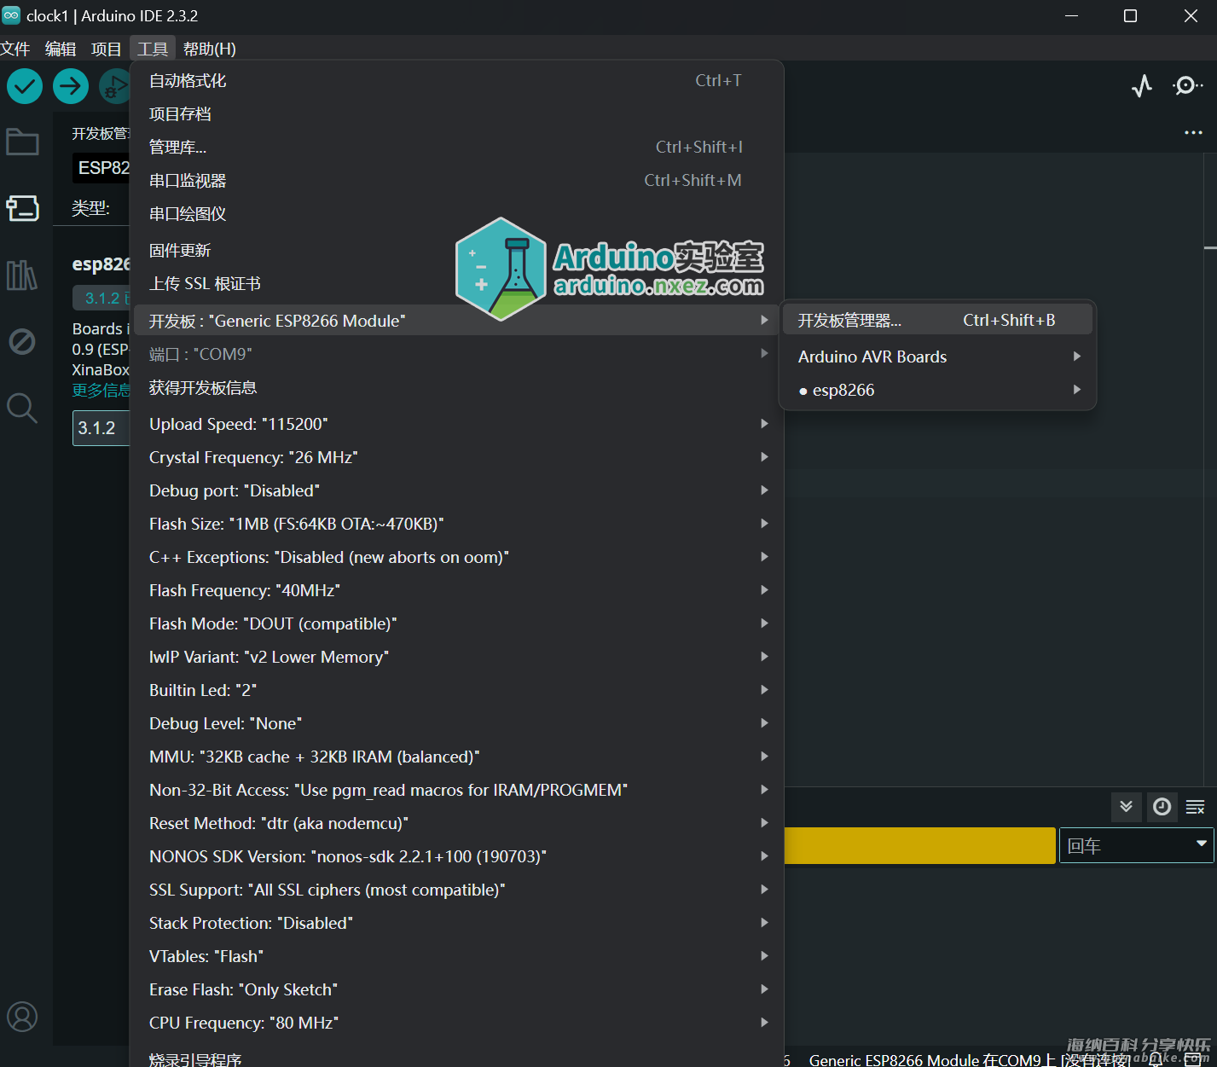
Task: Click the Verify sketch checkmark button
Action: [x=25, y=86]
